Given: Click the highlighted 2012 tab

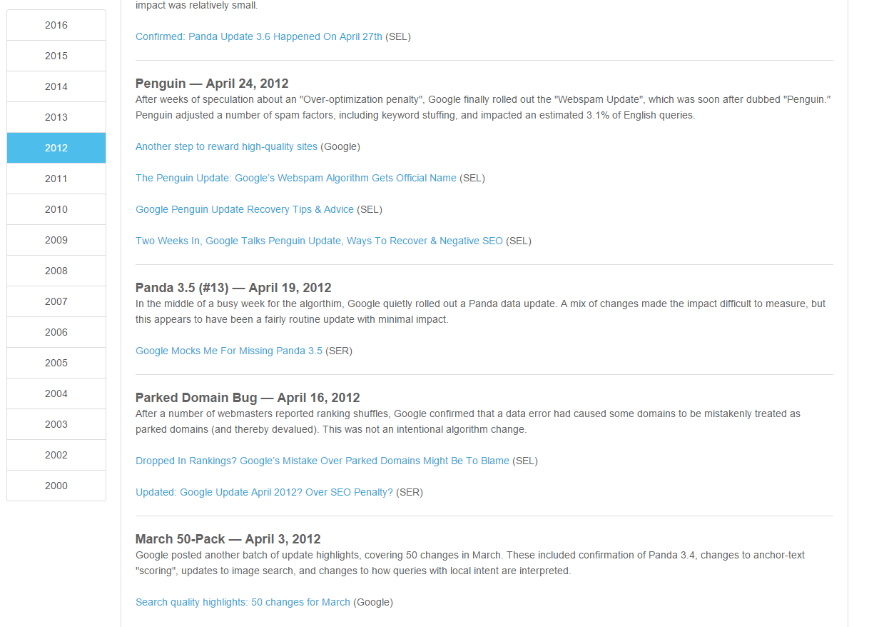Looking at the screenshot, I should [x=56, y=148].
